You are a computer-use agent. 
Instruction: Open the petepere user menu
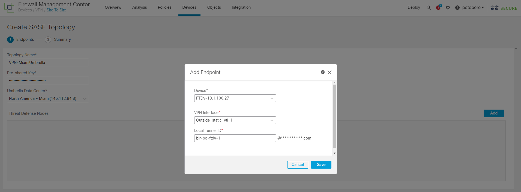[x=473, y=8]
